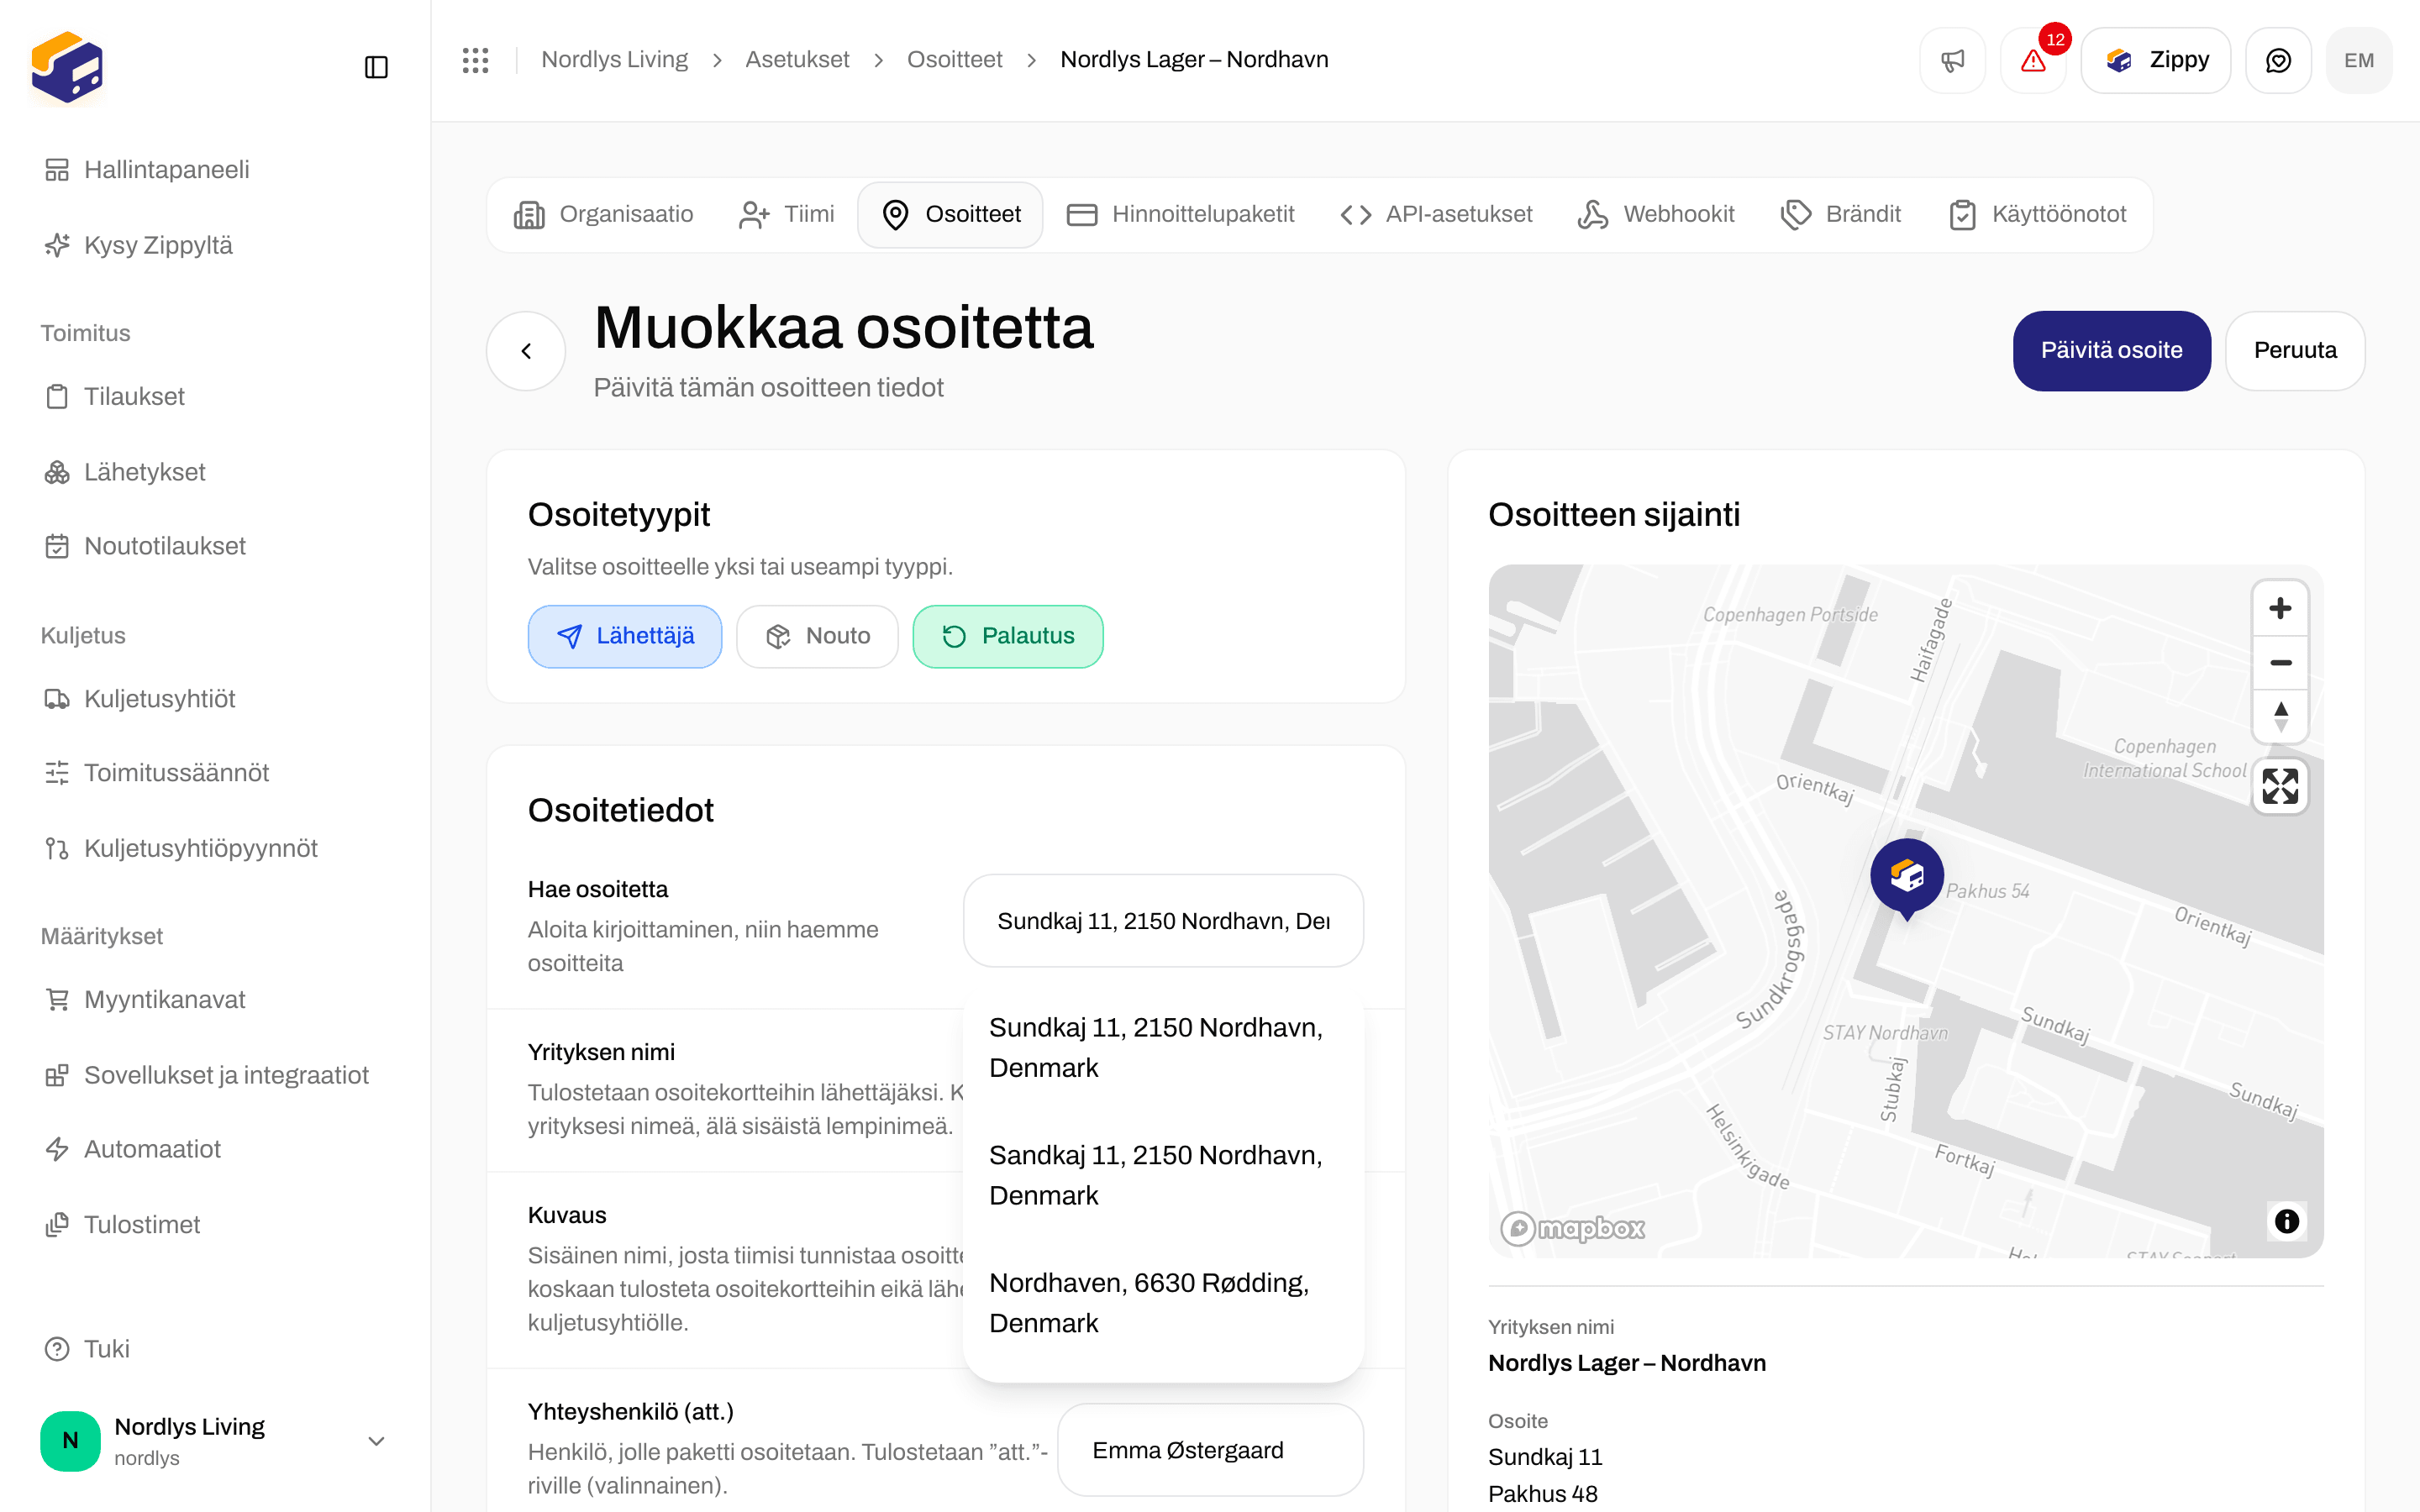
Task: Click Osoitteet breadcrumb
Action: click(x=954, y=60)
